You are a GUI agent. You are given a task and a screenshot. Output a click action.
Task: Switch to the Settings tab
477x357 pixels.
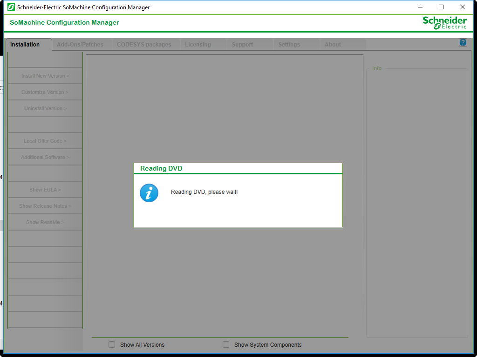pos(297,44)
